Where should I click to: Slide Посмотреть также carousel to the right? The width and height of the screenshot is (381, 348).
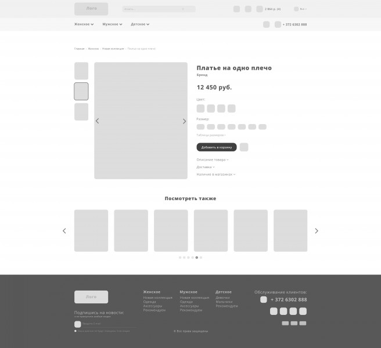[317, 231]
